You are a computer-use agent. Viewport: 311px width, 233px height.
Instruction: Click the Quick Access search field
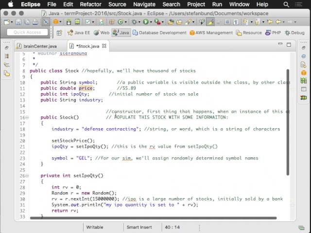pos(27,33)
